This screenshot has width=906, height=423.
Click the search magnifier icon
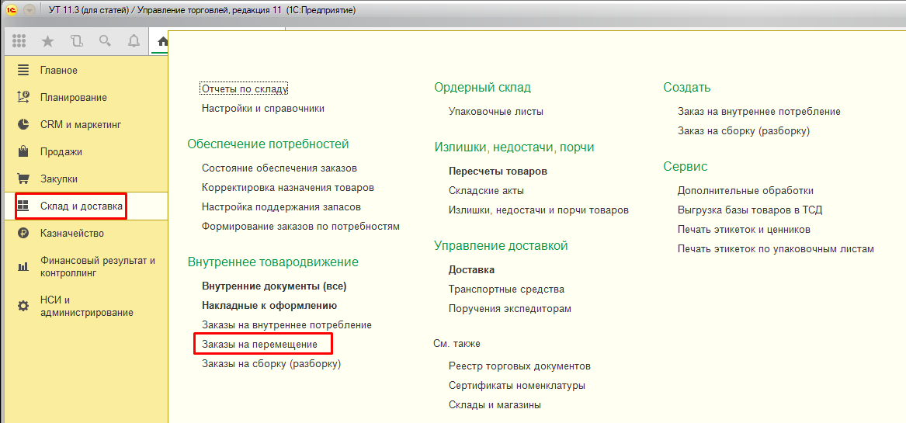point(105,41)
